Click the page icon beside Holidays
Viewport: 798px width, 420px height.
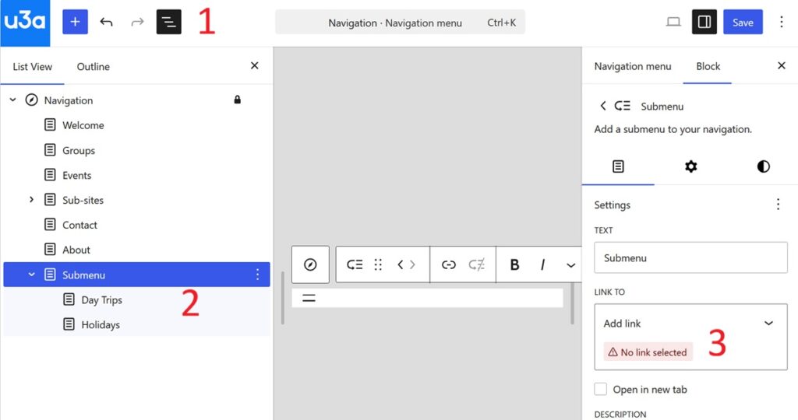tap(69, 324)
